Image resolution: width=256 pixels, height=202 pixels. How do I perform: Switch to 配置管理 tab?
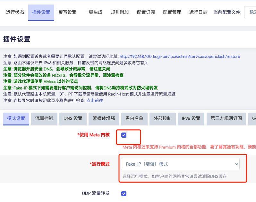pyautogui.click(x=172, y=12)
